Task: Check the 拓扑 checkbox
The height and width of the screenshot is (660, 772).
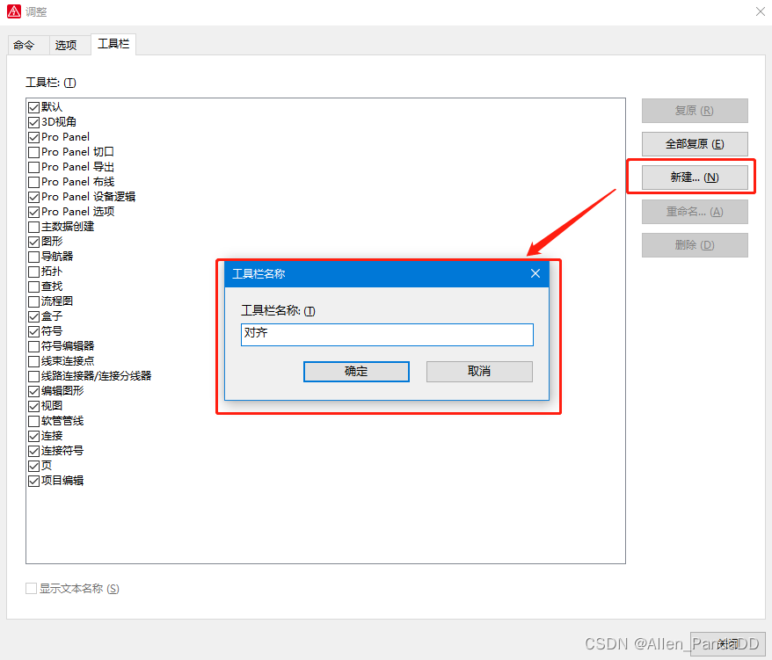Action: pyautogui.click(x=34, y=272)
